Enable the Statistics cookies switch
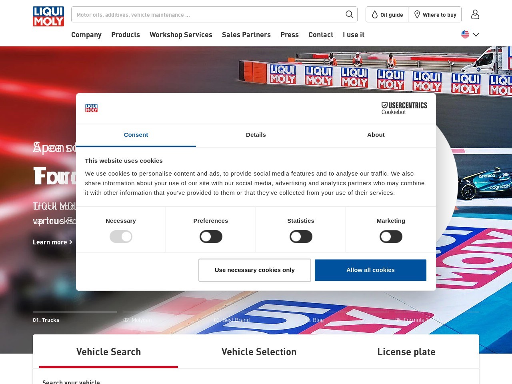The height and width of the screenshot is (384, 512). click(x=301, y=236)
